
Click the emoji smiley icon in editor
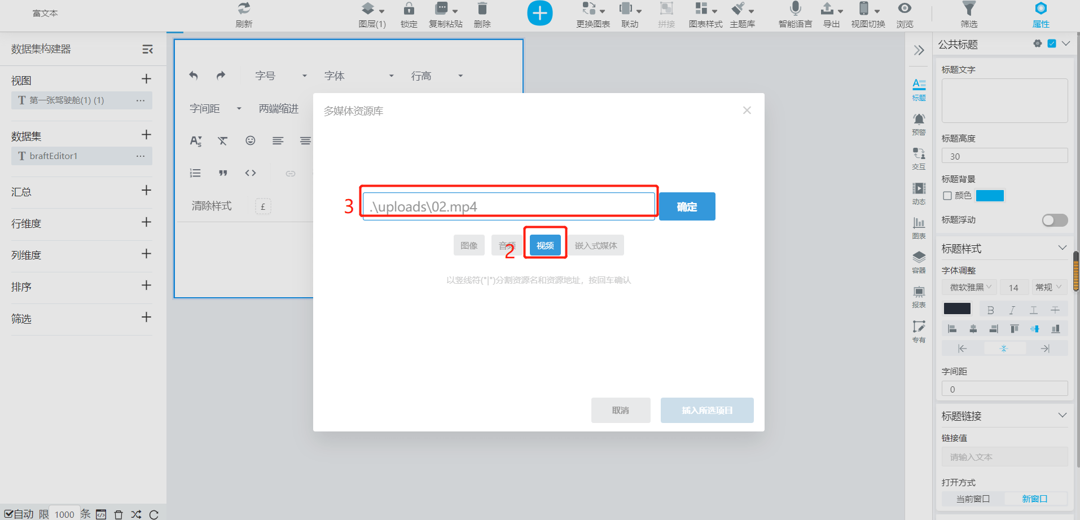pyautogui.click(x=251, y=140)
